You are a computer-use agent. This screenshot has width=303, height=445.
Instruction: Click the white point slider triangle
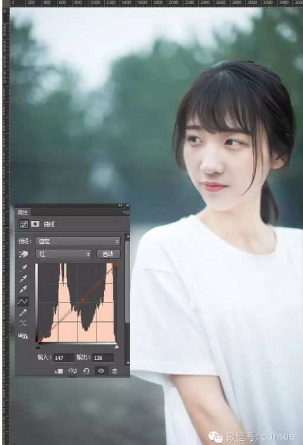tap(117, 347)
